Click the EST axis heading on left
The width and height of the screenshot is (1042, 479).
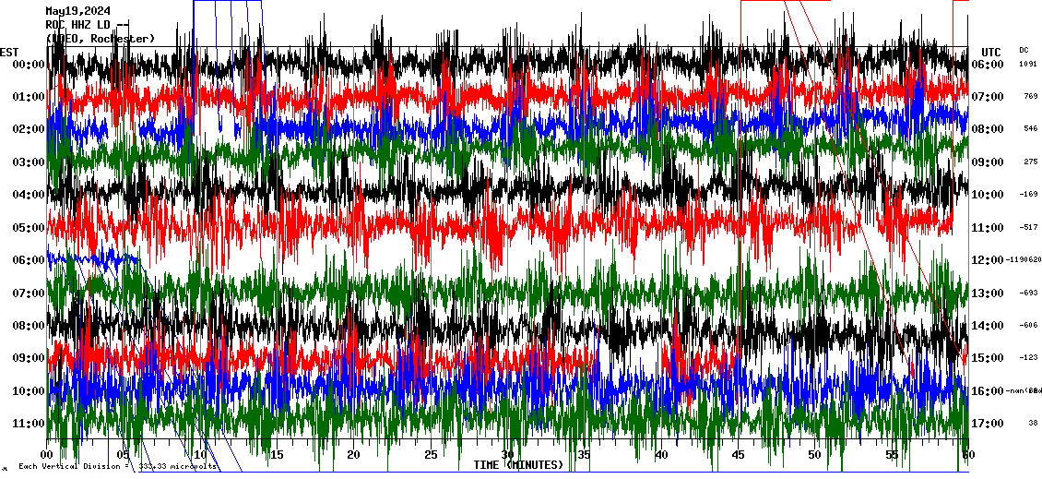[x=9, y=52]
